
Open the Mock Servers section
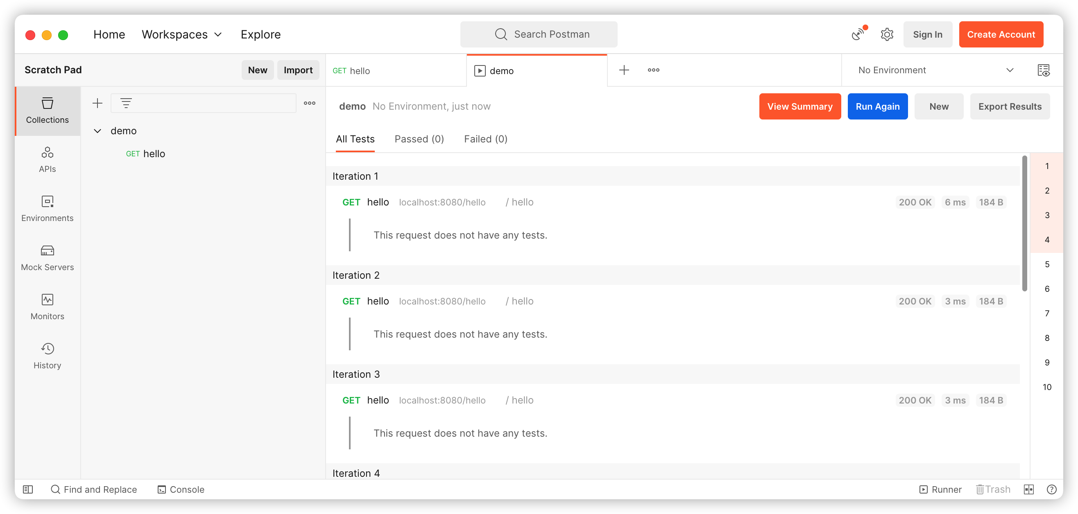(47, 258)
